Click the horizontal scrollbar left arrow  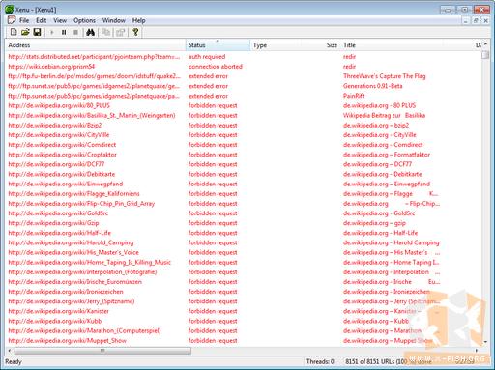pos(10,350)
